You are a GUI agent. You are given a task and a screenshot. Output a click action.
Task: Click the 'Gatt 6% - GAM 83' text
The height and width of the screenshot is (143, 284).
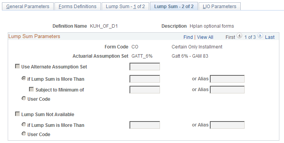pyautogui.click(x=190, y=56)
